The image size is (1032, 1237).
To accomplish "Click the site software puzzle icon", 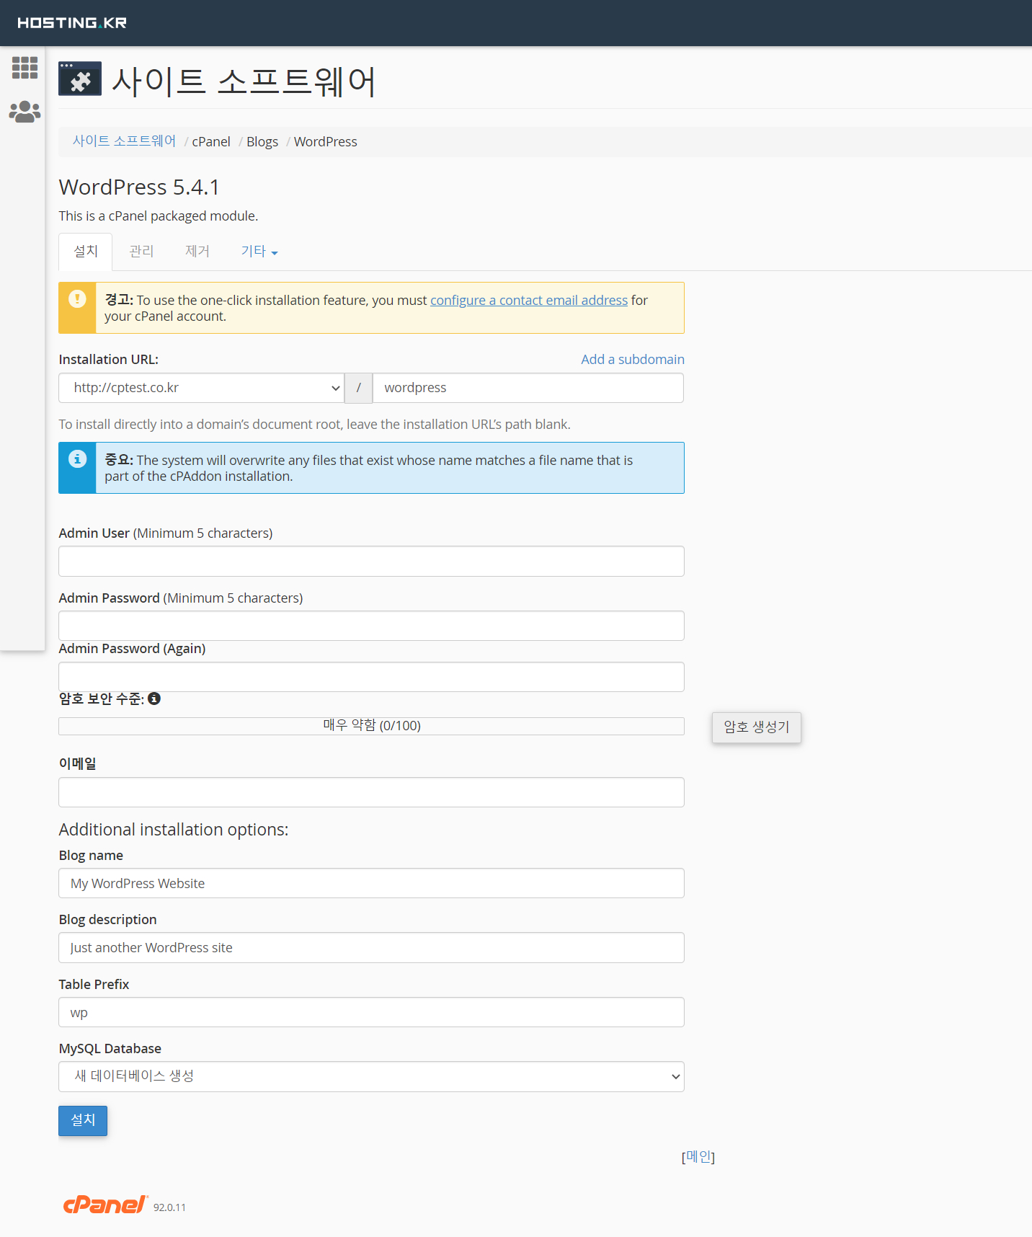I will (80, 79).
